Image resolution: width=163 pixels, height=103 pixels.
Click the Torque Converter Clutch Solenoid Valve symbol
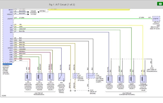click(x=143, y=79)
